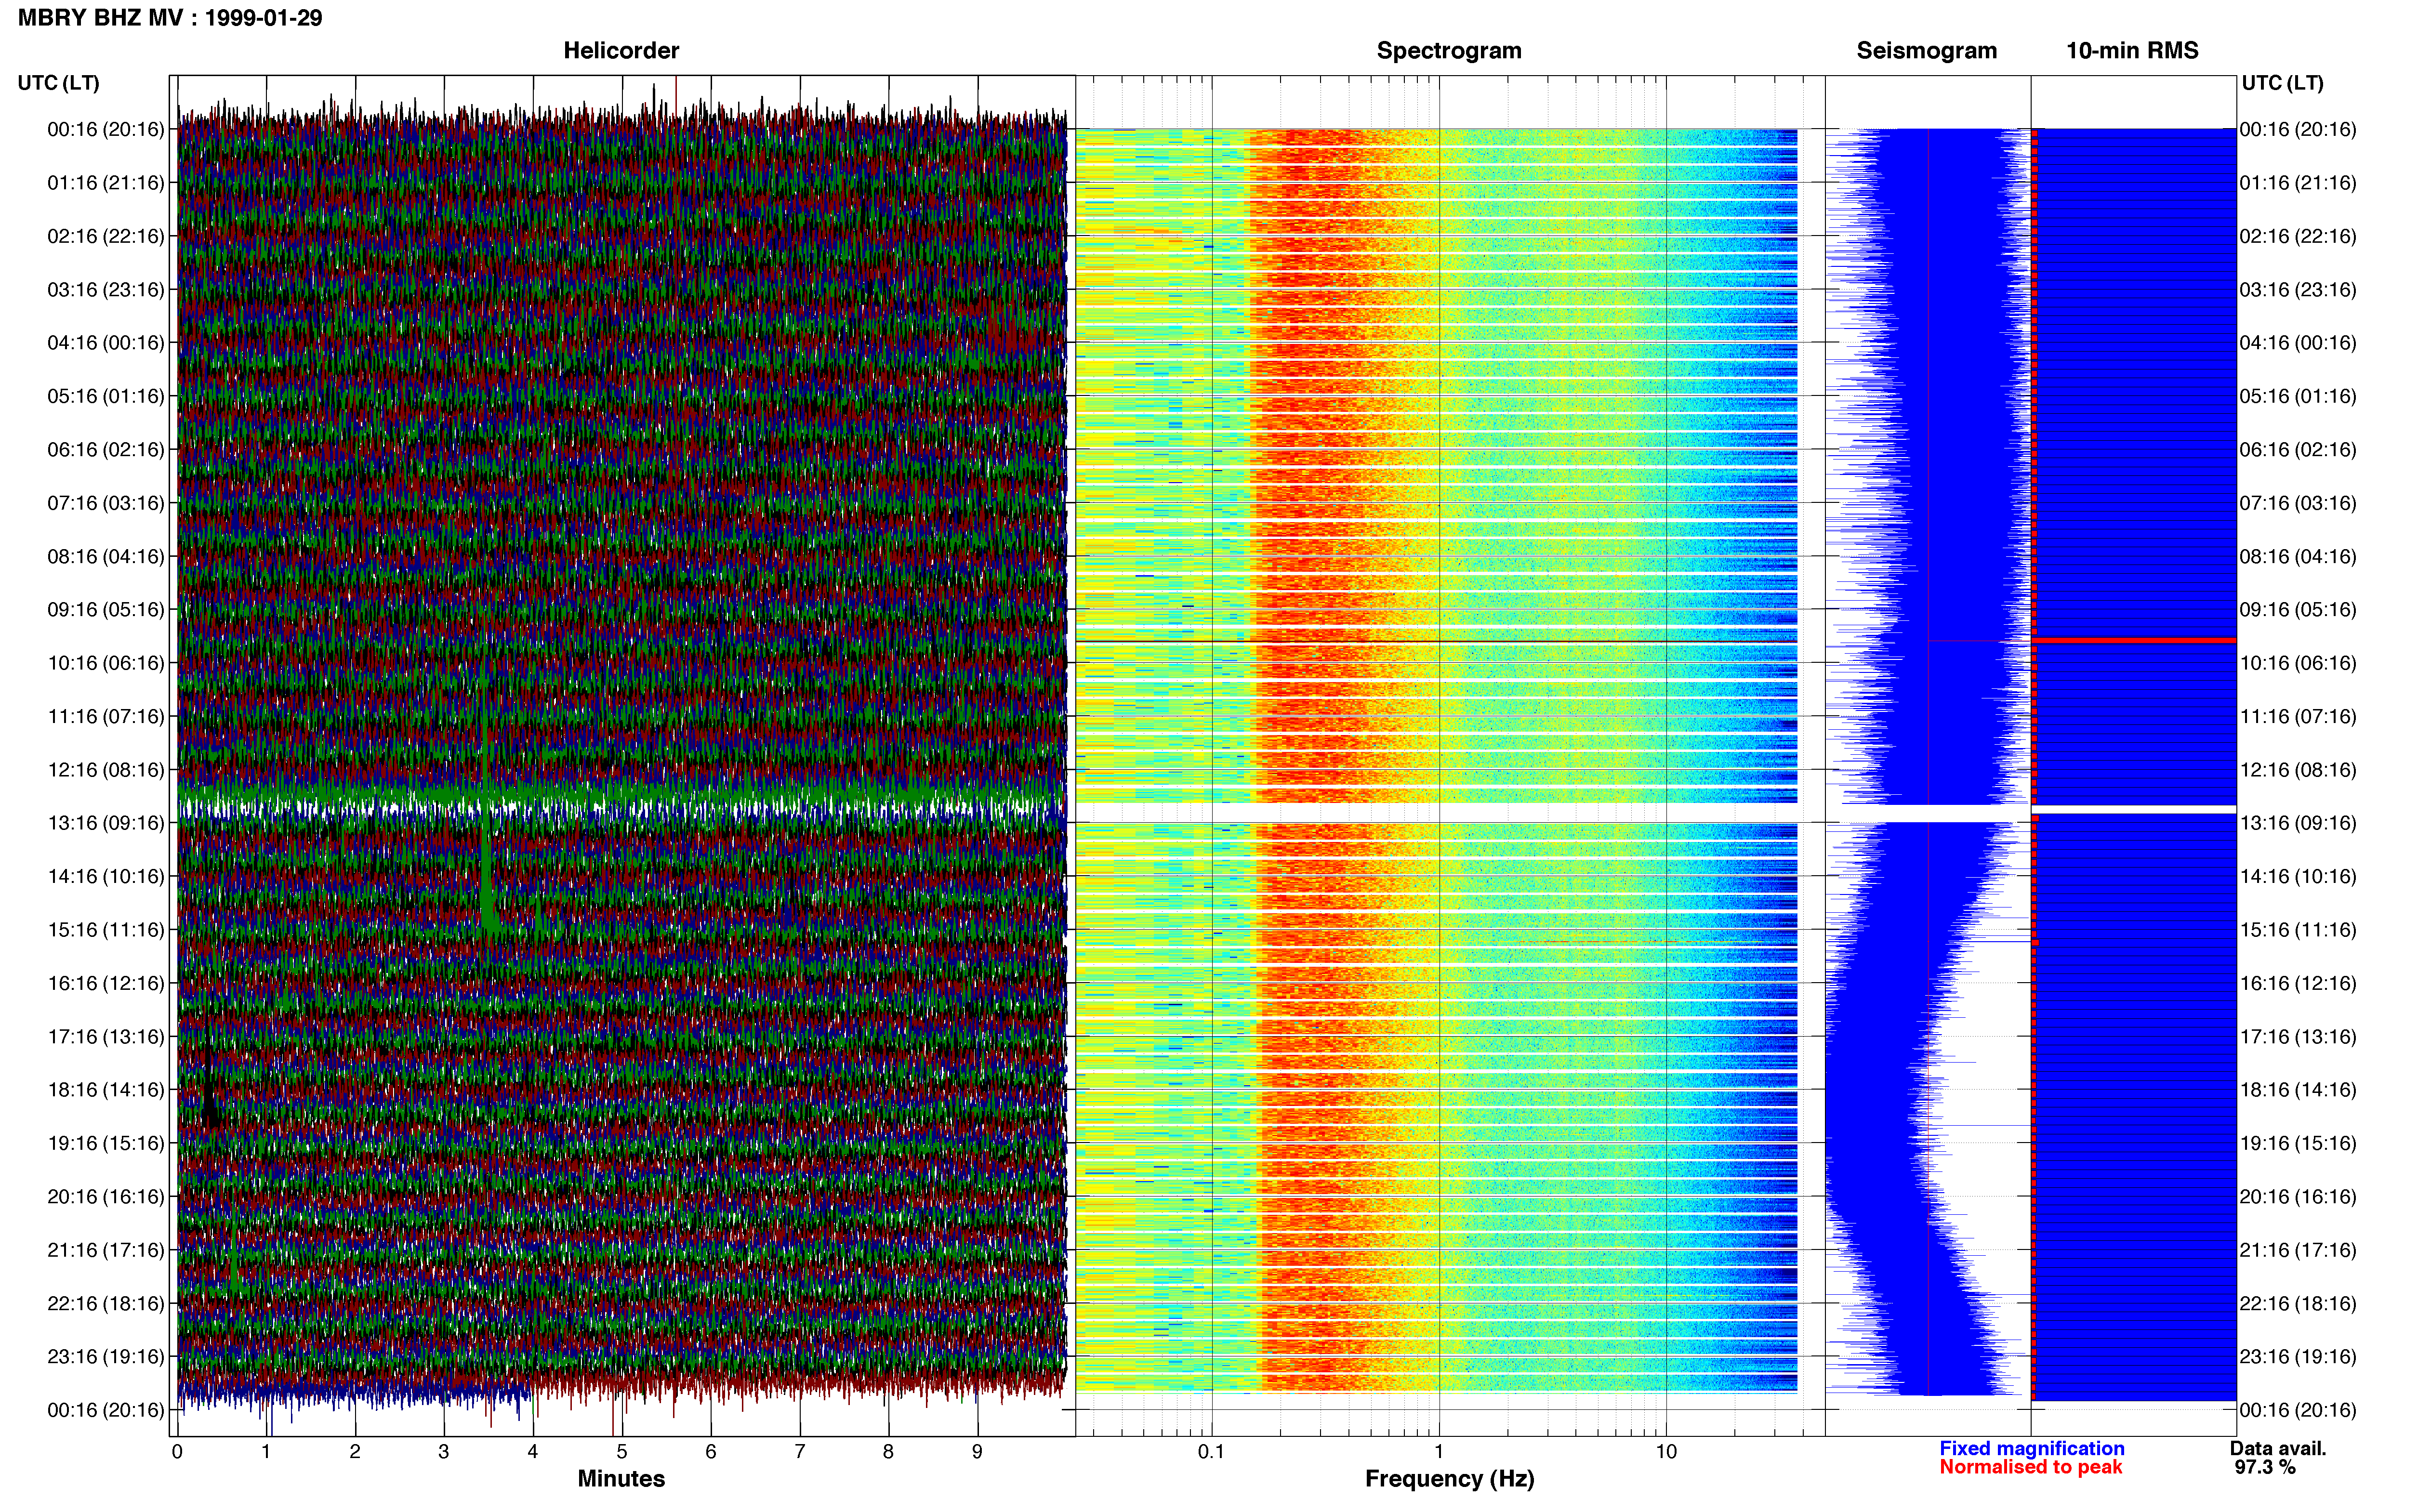Click left time label '23:16 (19:16)'
Image resolution: width=2418 pixels, height=1512 pixels.
point(106,1357)
